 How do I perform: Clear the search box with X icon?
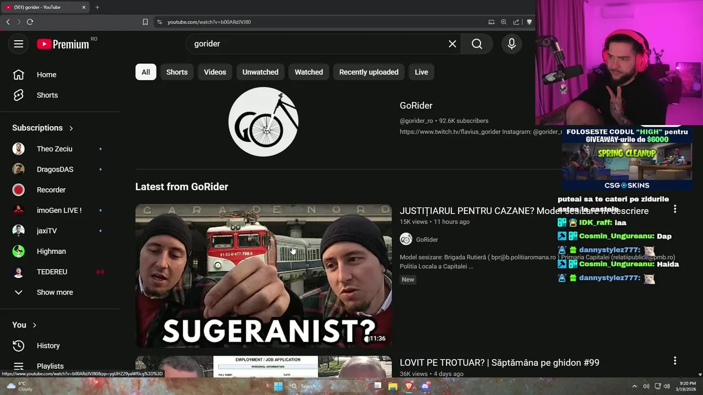(x=453, y=44)
